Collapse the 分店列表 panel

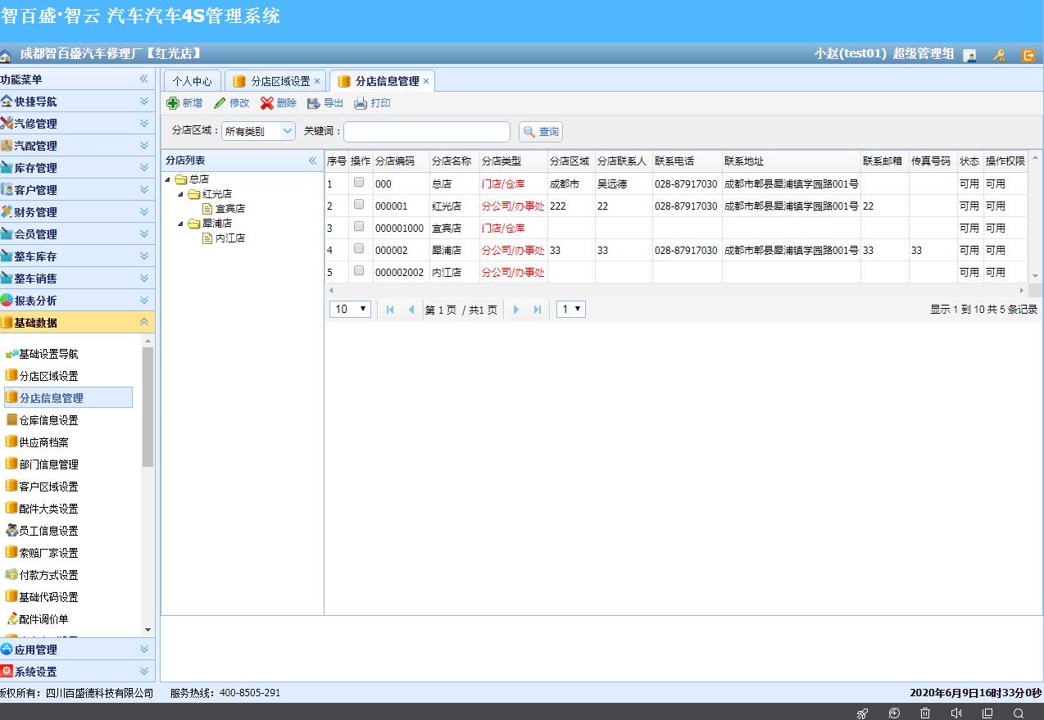312,161
